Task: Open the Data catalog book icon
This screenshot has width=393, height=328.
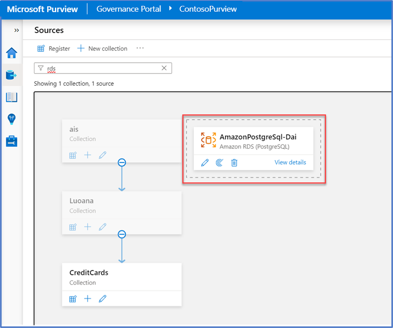Action: tap(12, 97)
